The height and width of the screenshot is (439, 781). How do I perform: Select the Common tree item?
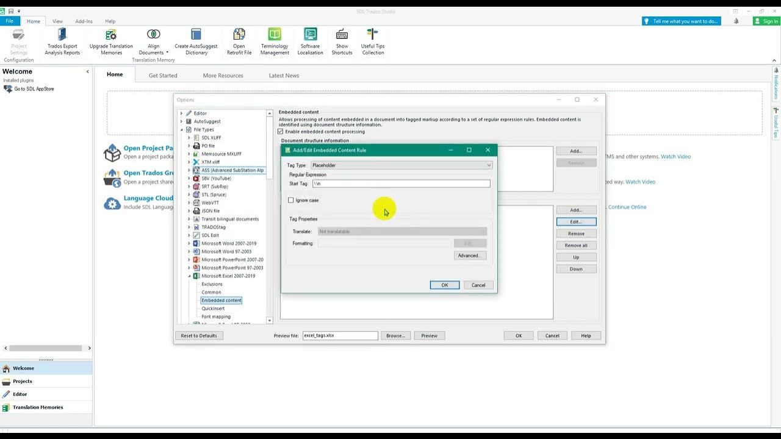[x=212, y=292]
